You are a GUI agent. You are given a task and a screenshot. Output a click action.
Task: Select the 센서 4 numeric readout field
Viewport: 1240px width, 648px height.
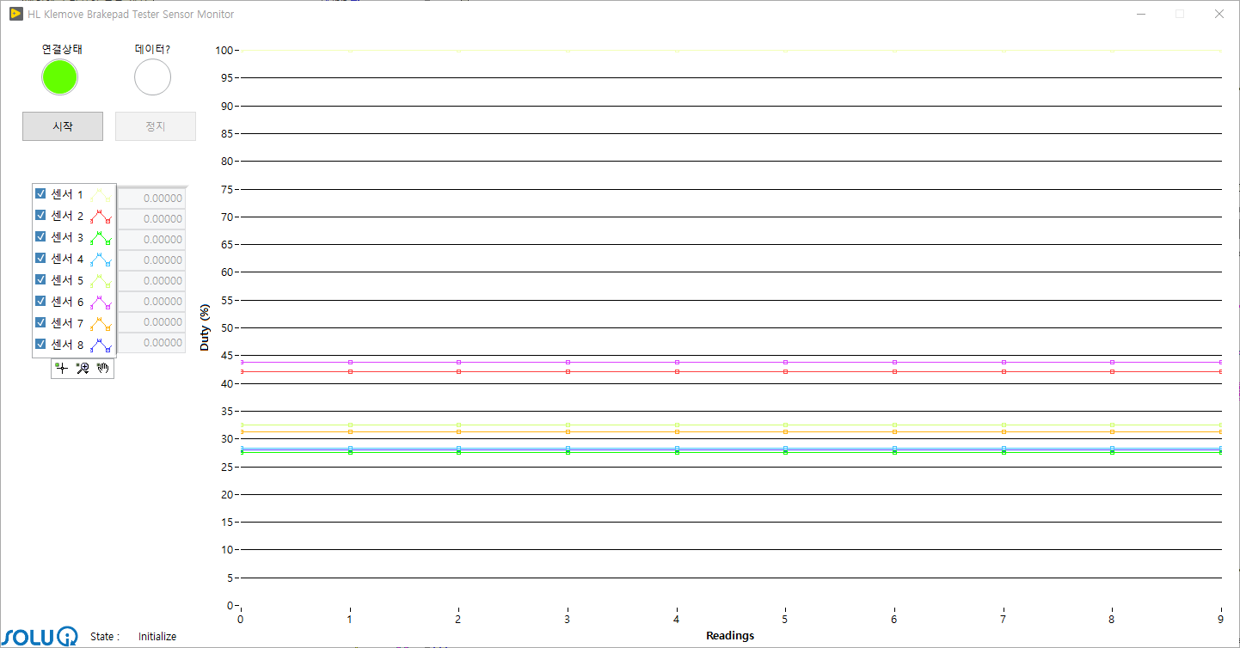(151, 260)
